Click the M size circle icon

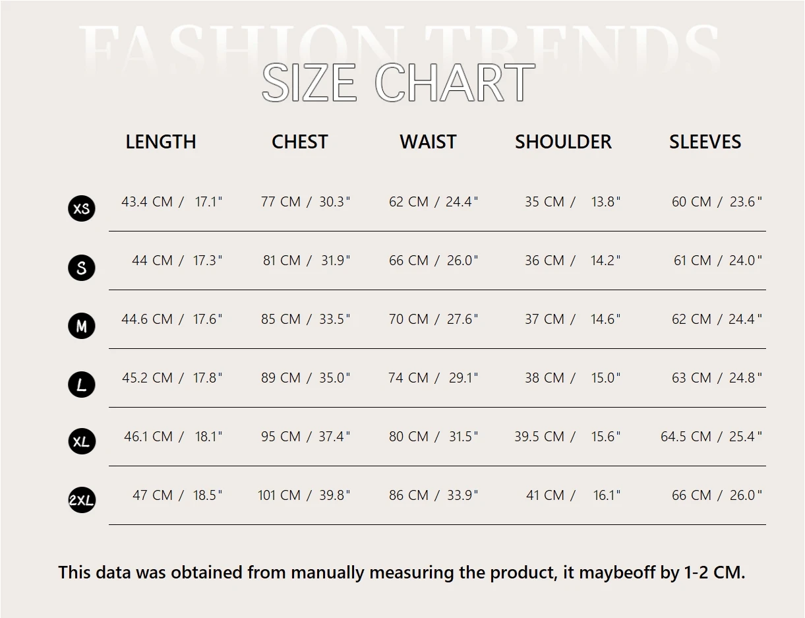click(x=82, y=326)
